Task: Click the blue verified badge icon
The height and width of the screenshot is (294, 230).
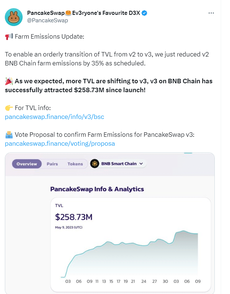Action: pyautogui.click(x=144, y=13)
